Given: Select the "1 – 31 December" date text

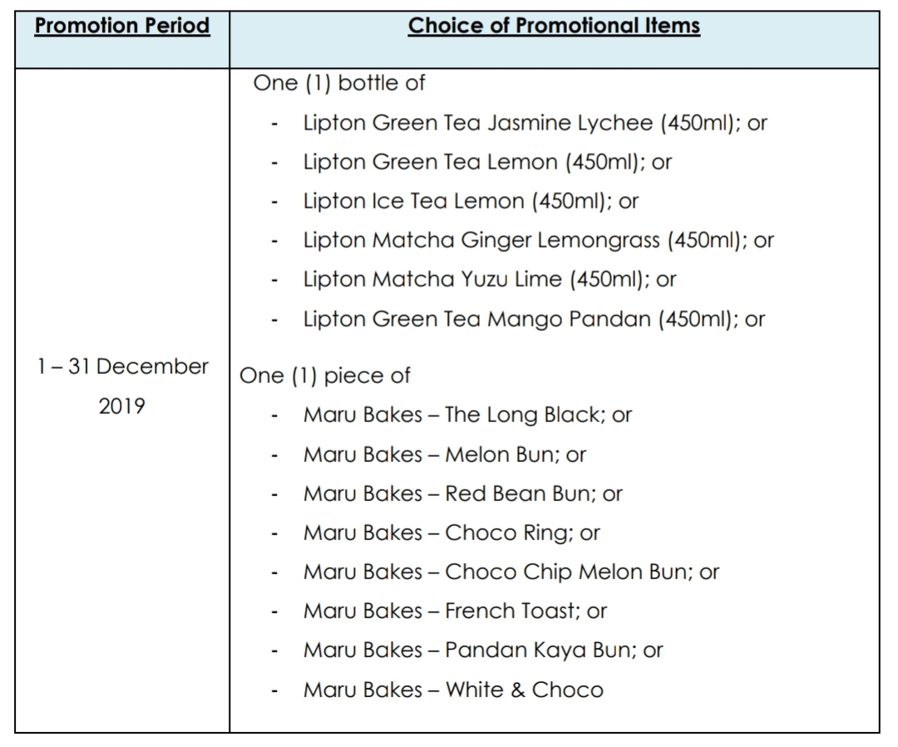Looking at the screenshot, I should [x=122, y=366].
